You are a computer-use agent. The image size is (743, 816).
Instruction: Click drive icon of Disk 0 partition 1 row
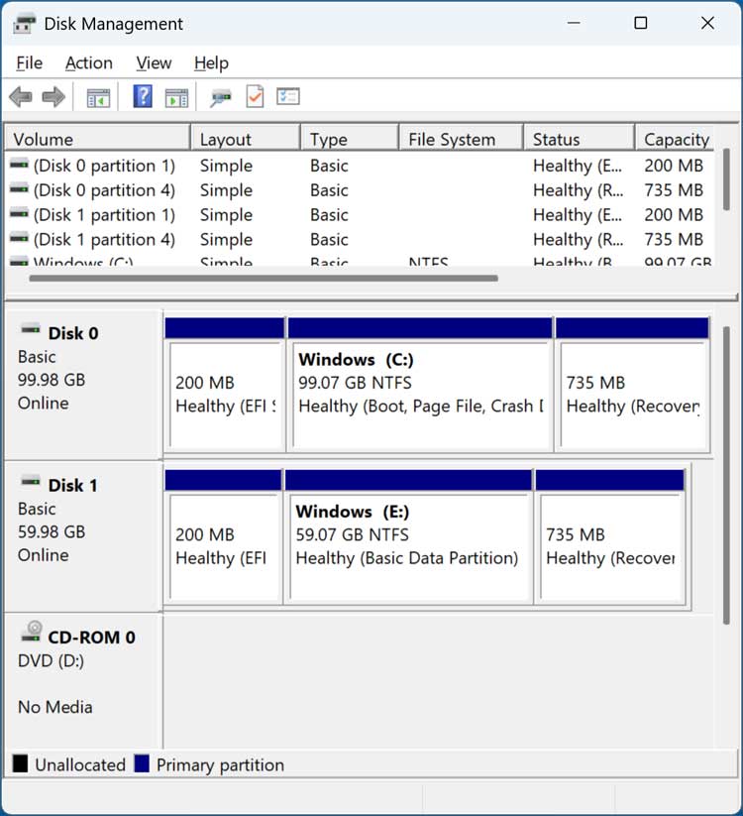pos(19,165)
